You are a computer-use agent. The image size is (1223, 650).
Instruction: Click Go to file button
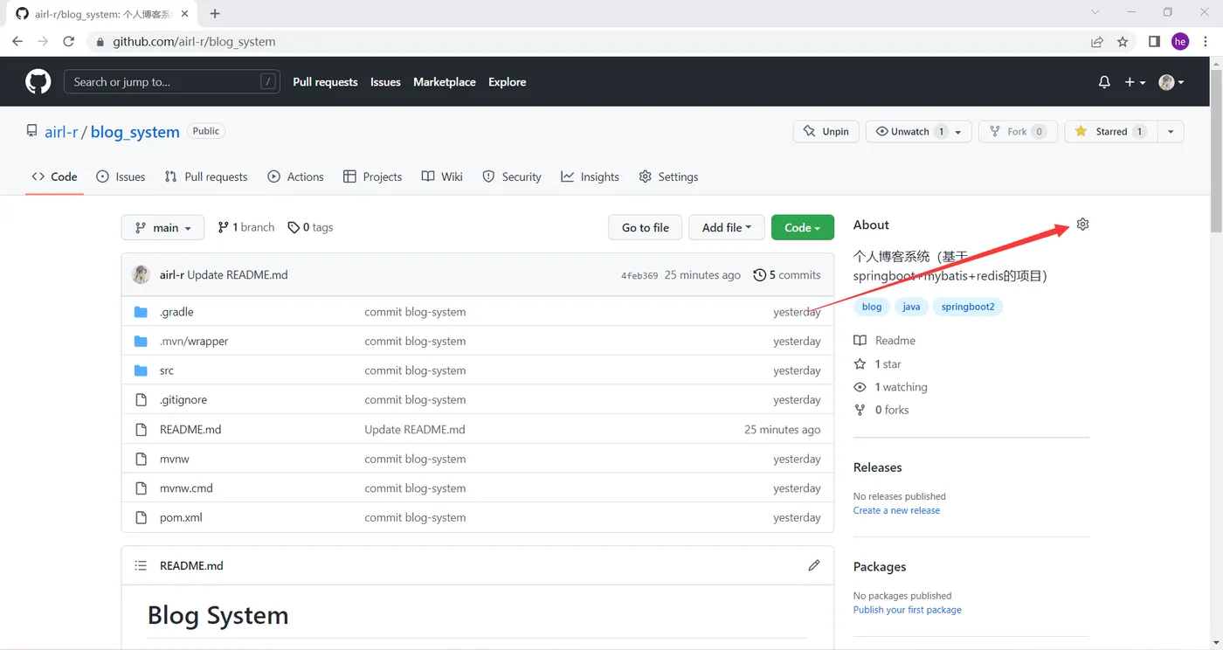(x=646, y=227)
